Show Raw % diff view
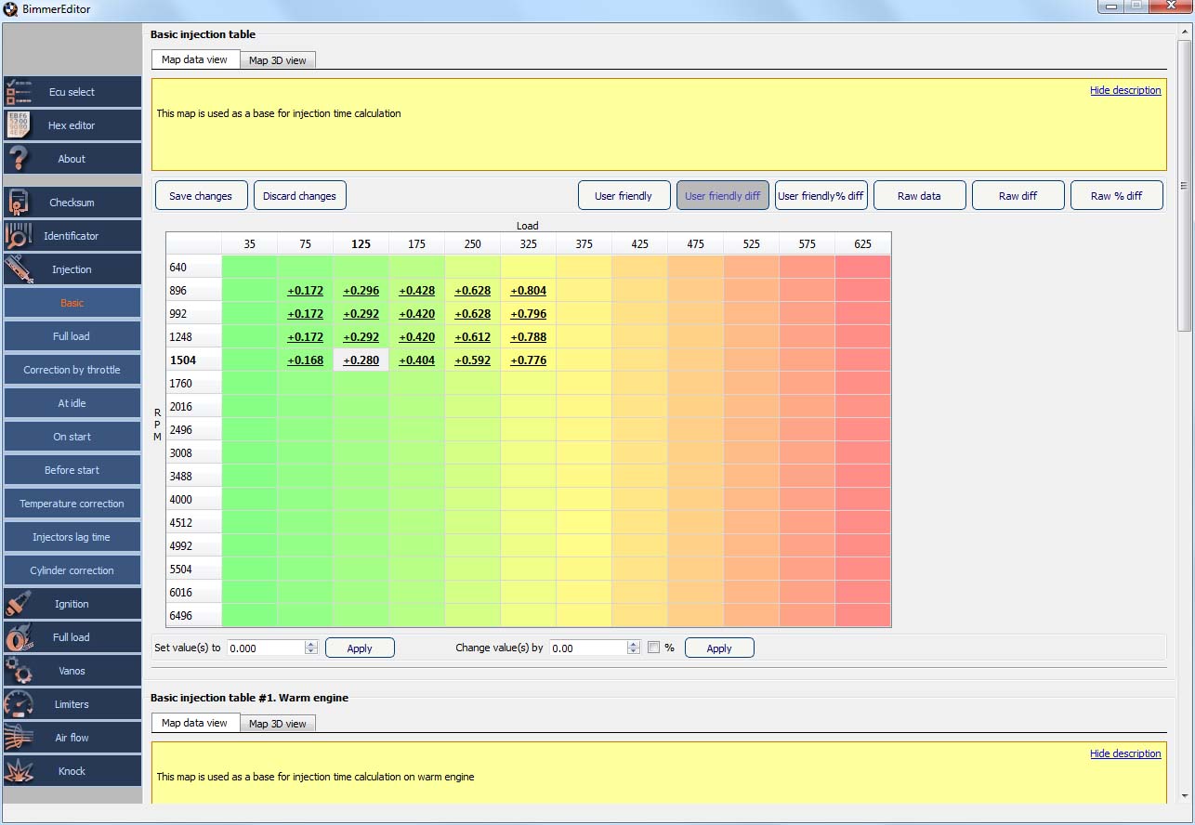 click(1116, 196)
